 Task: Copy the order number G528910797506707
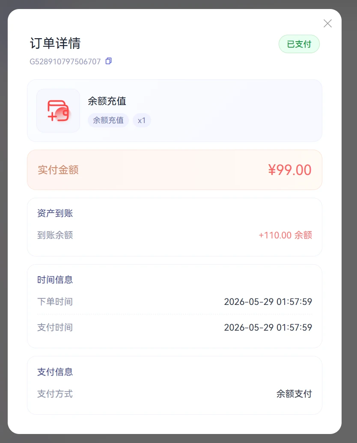(x=109, y=61)
